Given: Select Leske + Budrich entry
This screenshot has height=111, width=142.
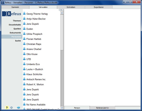Looking at the screenshot, I should click(35, 69).
